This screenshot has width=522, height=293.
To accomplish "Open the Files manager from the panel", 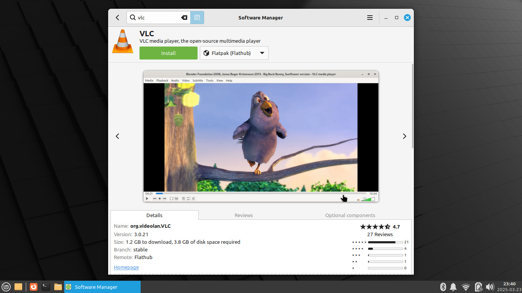I will [58, 287].
